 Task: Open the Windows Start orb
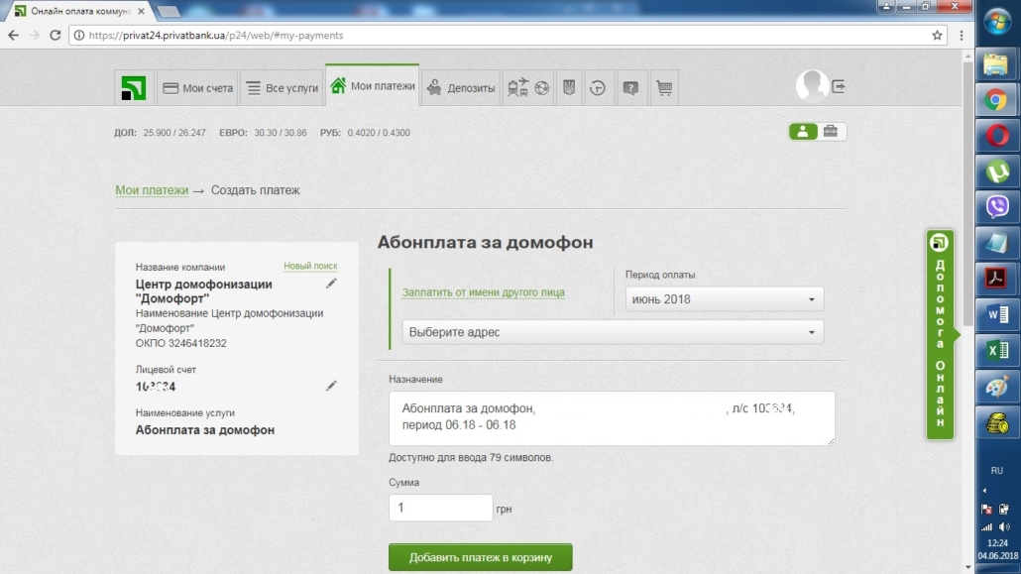point(997,23)
